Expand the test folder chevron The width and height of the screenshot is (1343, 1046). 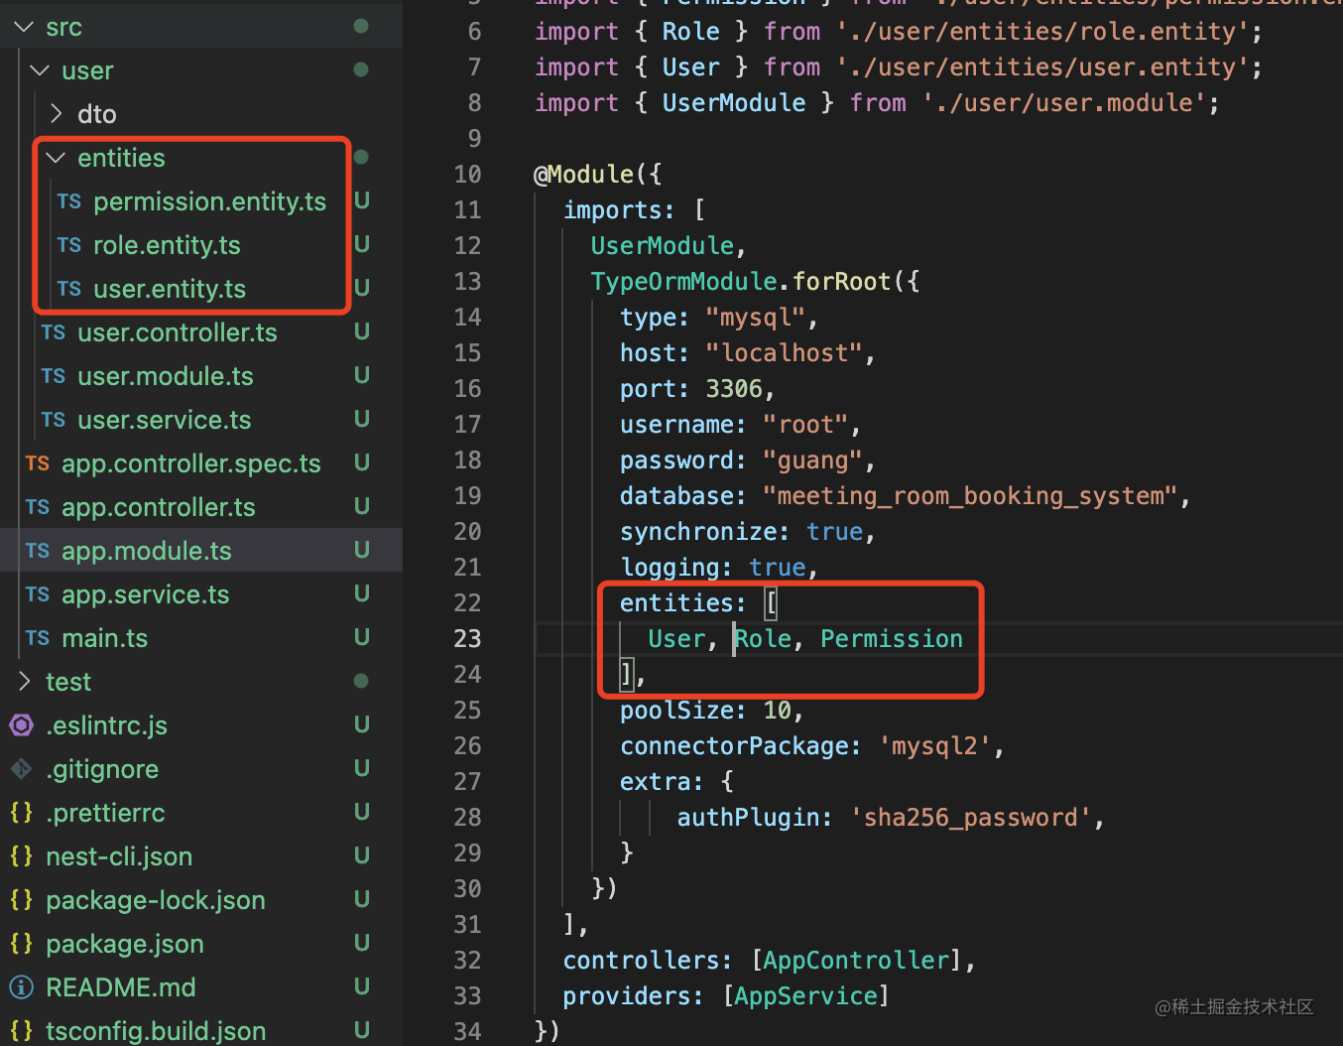25,682
